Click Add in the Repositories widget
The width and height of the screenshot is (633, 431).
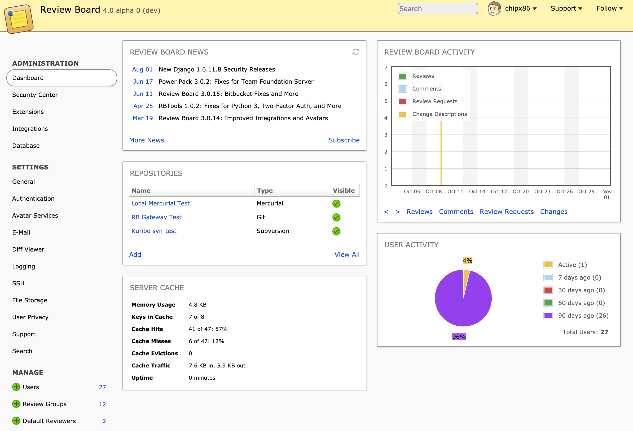pos(135,254)
